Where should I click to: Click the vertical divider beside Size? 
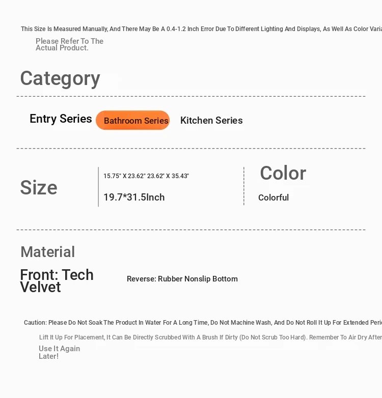[x=98, y=187]
